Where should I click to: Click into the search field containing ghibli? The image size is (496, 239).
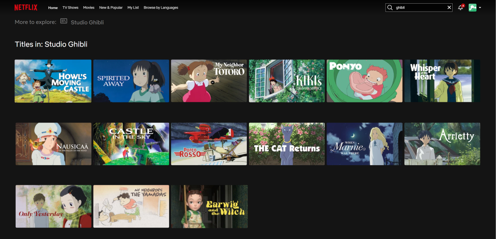(419, 7)
